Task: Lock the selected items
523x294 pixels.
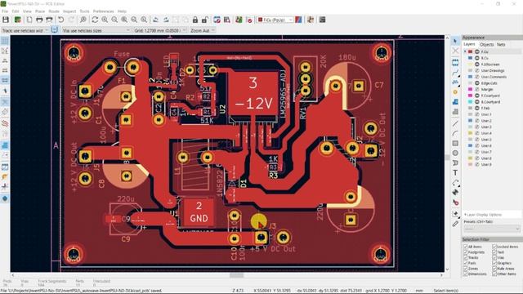Action: pos(195,20)
